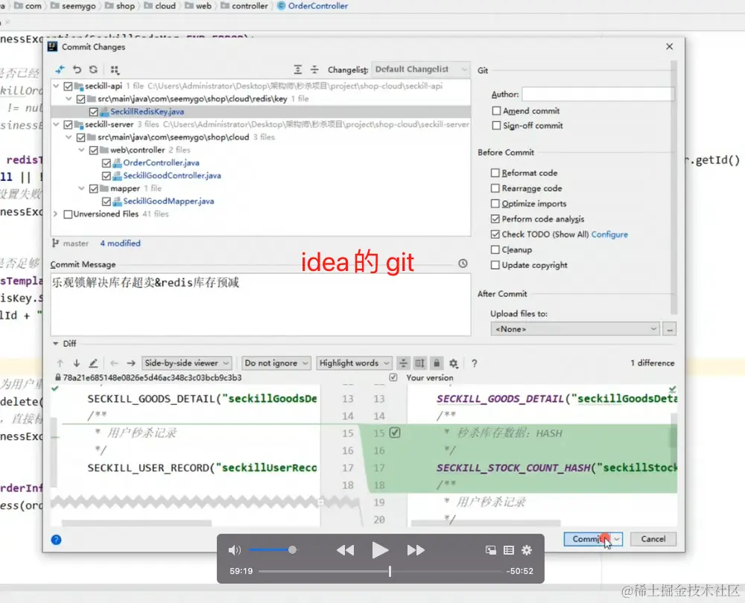Screen dimensions: 745x603
Task: Open Diff settings gear icon
Action: [454, 363]
